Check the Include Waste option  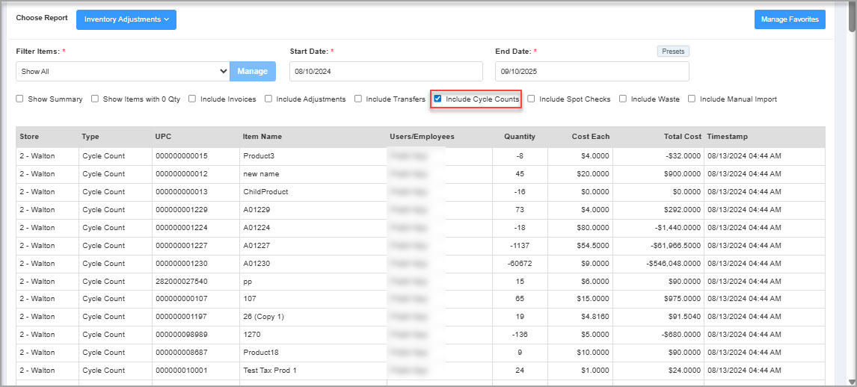coord(623,99)
